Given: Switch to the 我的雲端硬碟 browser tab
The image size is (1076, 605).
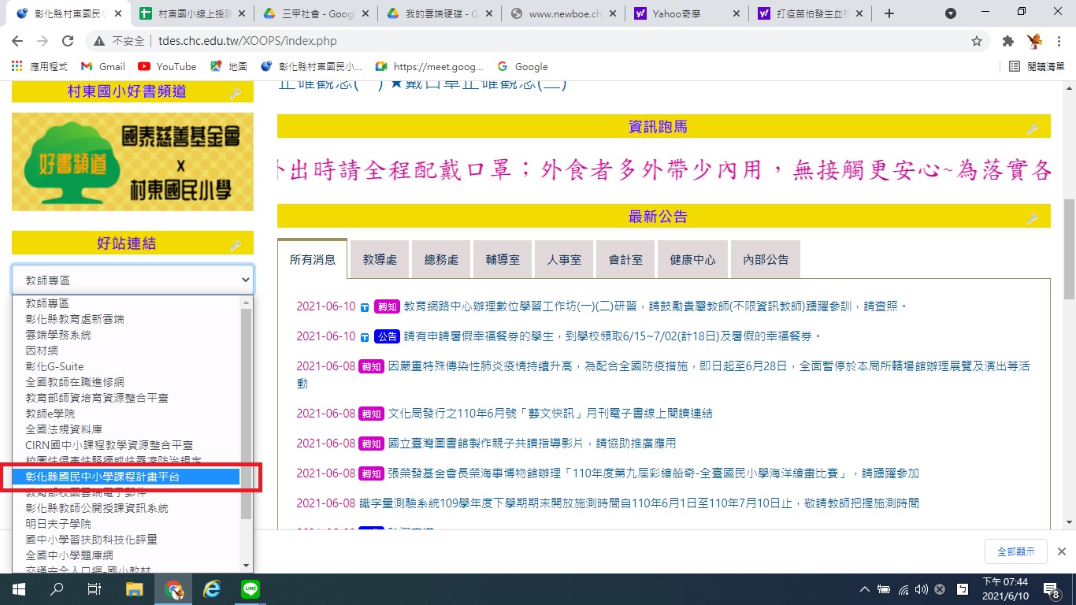Looking at the screenshot, I should tap(439, 13).
